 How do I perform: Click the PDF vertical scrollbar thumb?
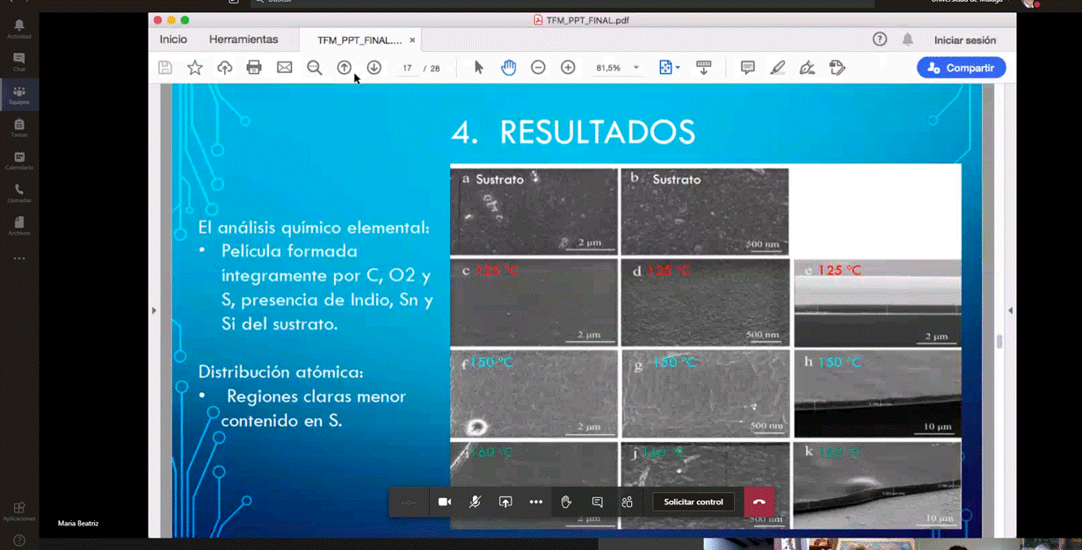tap(999, 342)
